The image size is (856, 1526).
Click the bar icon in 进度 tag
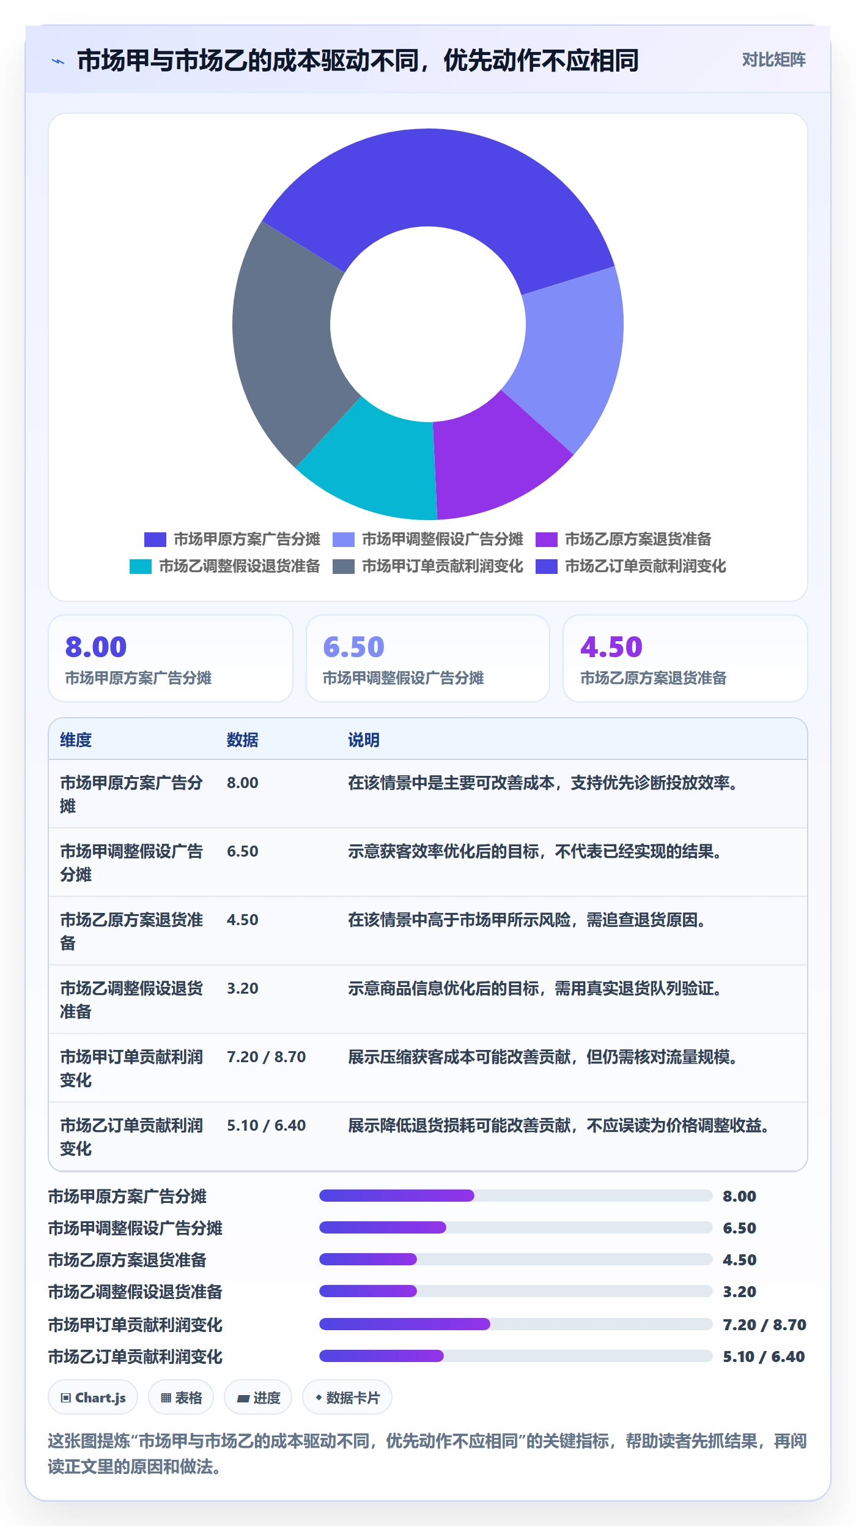pos(243,1398)
